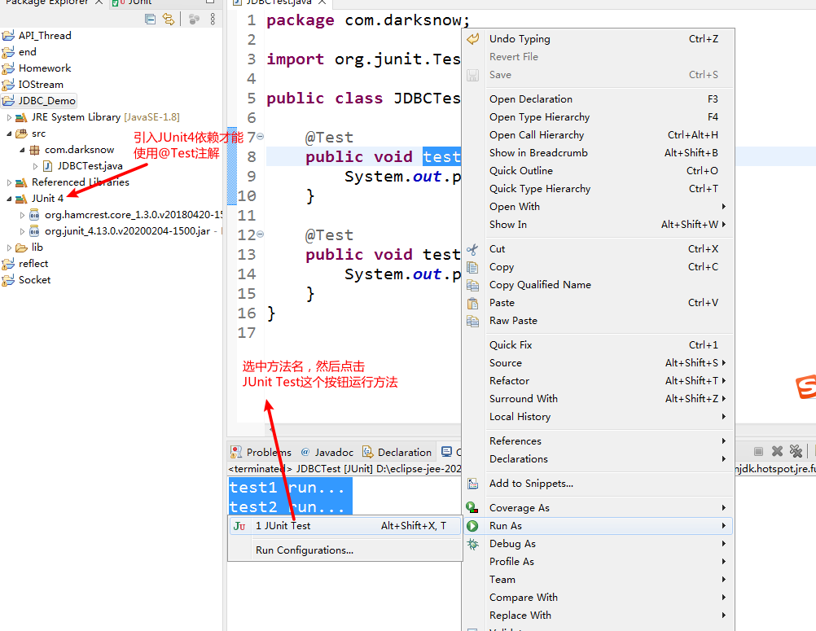
Task: Open the Surround With submenu
Action: (598, 399)
